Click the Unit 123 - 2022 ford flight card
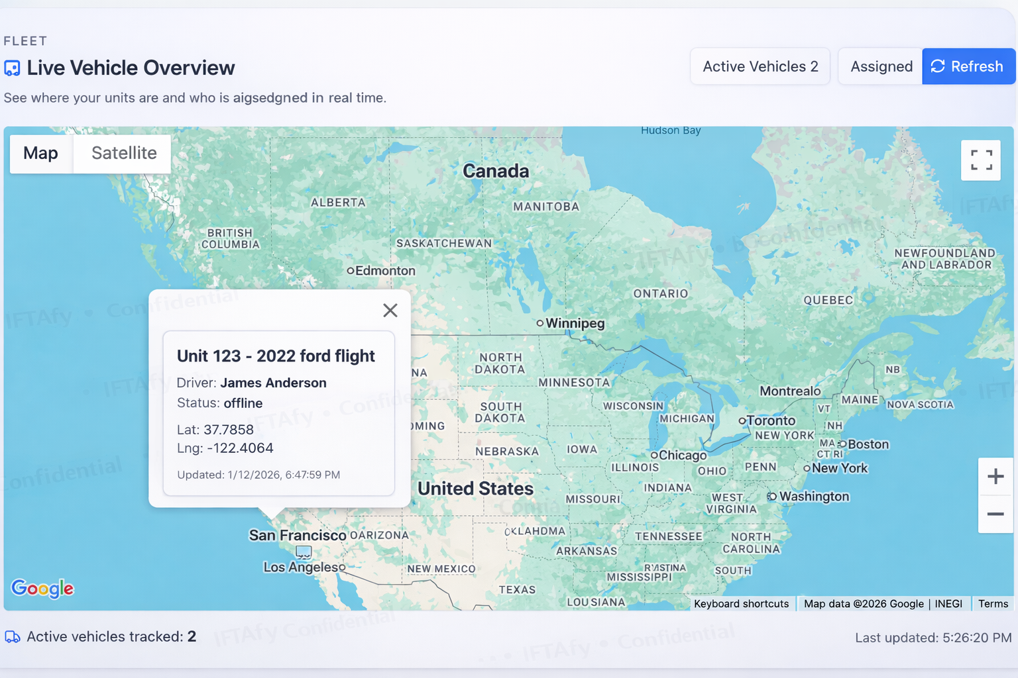This screenshot has width=1018, height=678. [278, 414]
